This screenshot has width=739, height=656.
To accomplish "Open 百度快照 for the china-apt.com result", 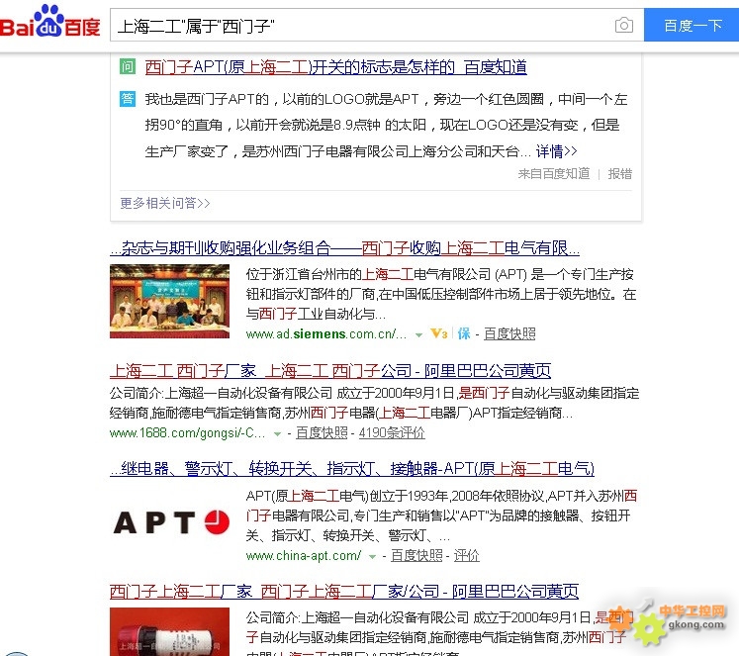I will [416, 556].
